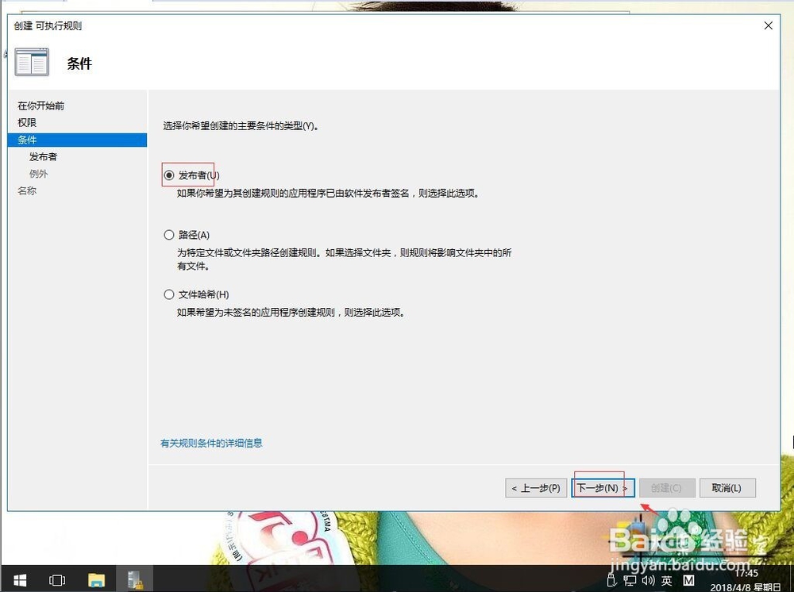This screenshot has width=794, height=592.
Task: Cancel the wizard with 取消(L)
Action: click(727, 487)
